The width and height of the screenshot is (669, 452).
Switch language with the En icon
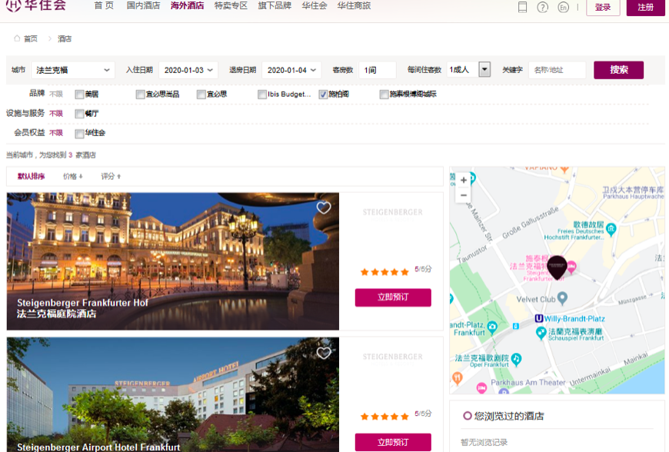(x=563, y=7)
